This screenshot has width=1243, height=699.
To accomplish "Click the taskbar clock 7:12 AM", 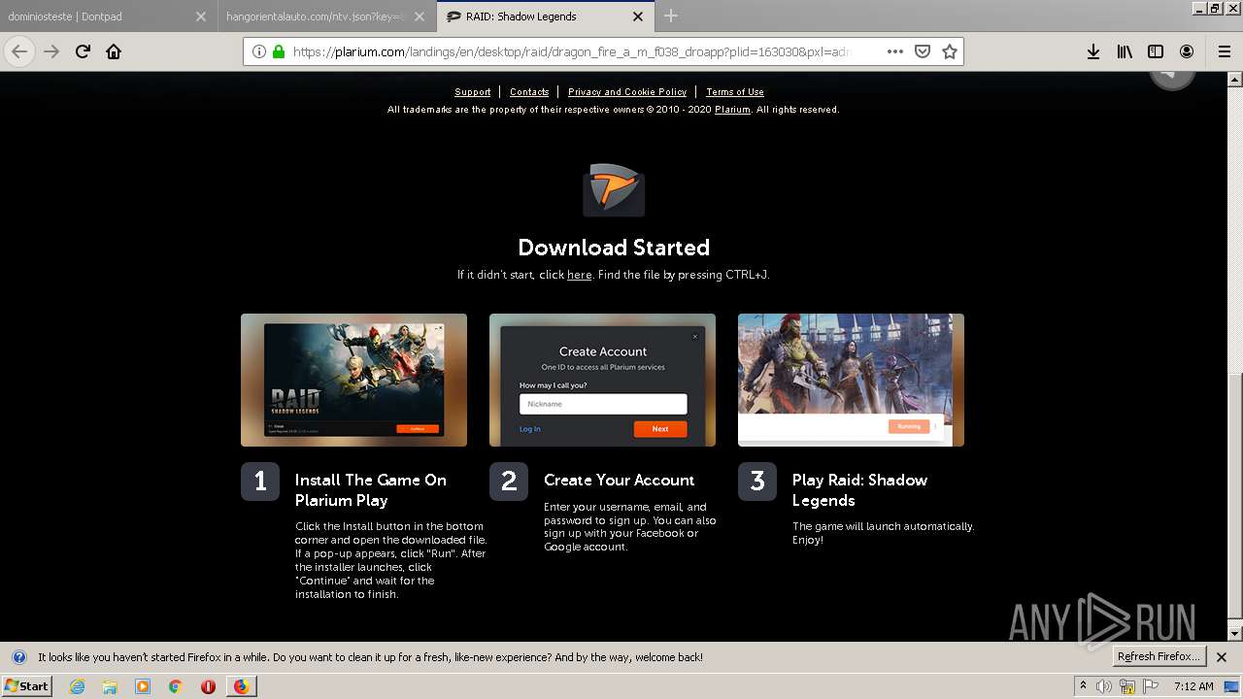I will (1193, 686).
